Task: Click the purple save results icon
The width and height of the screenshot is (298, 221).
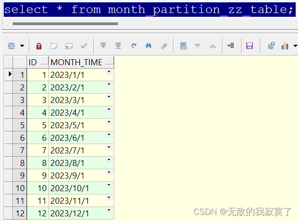Action: tap(249, 46)
